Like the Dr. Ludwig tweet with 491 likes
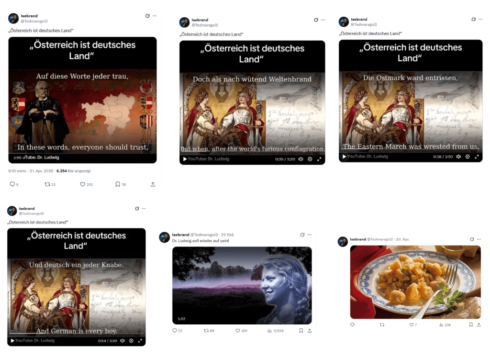The height and width of the screenshot is (355, 490). tap(238, 331)
